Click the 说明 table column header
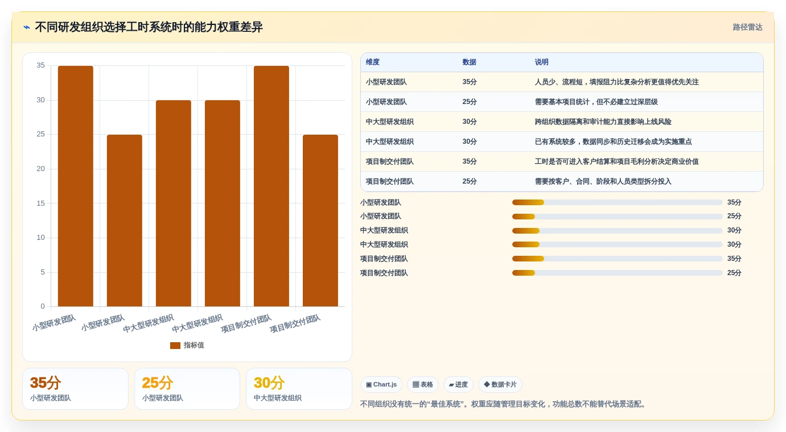Image resolution: width=786 pixels, height=432 pixels. (x=542, y=63)
